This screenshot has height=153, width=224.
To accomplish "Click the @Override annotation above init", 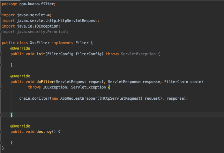I will [x=20, y=48].
